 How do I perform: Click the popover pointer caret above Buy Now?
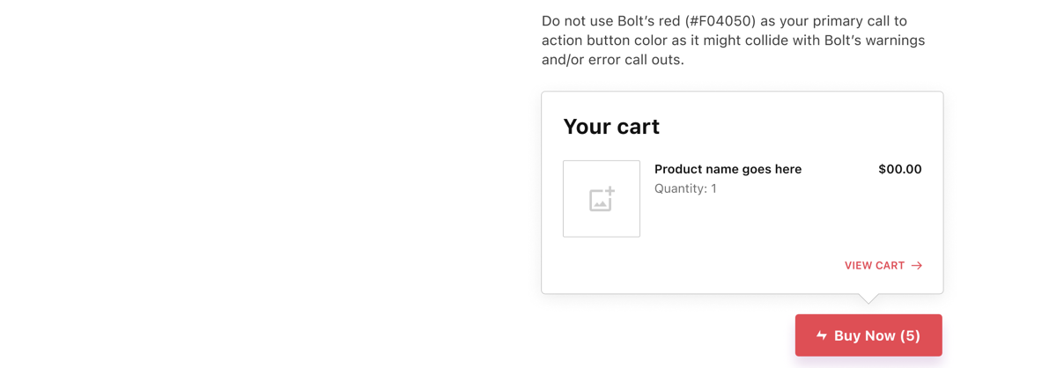point(868,298)
